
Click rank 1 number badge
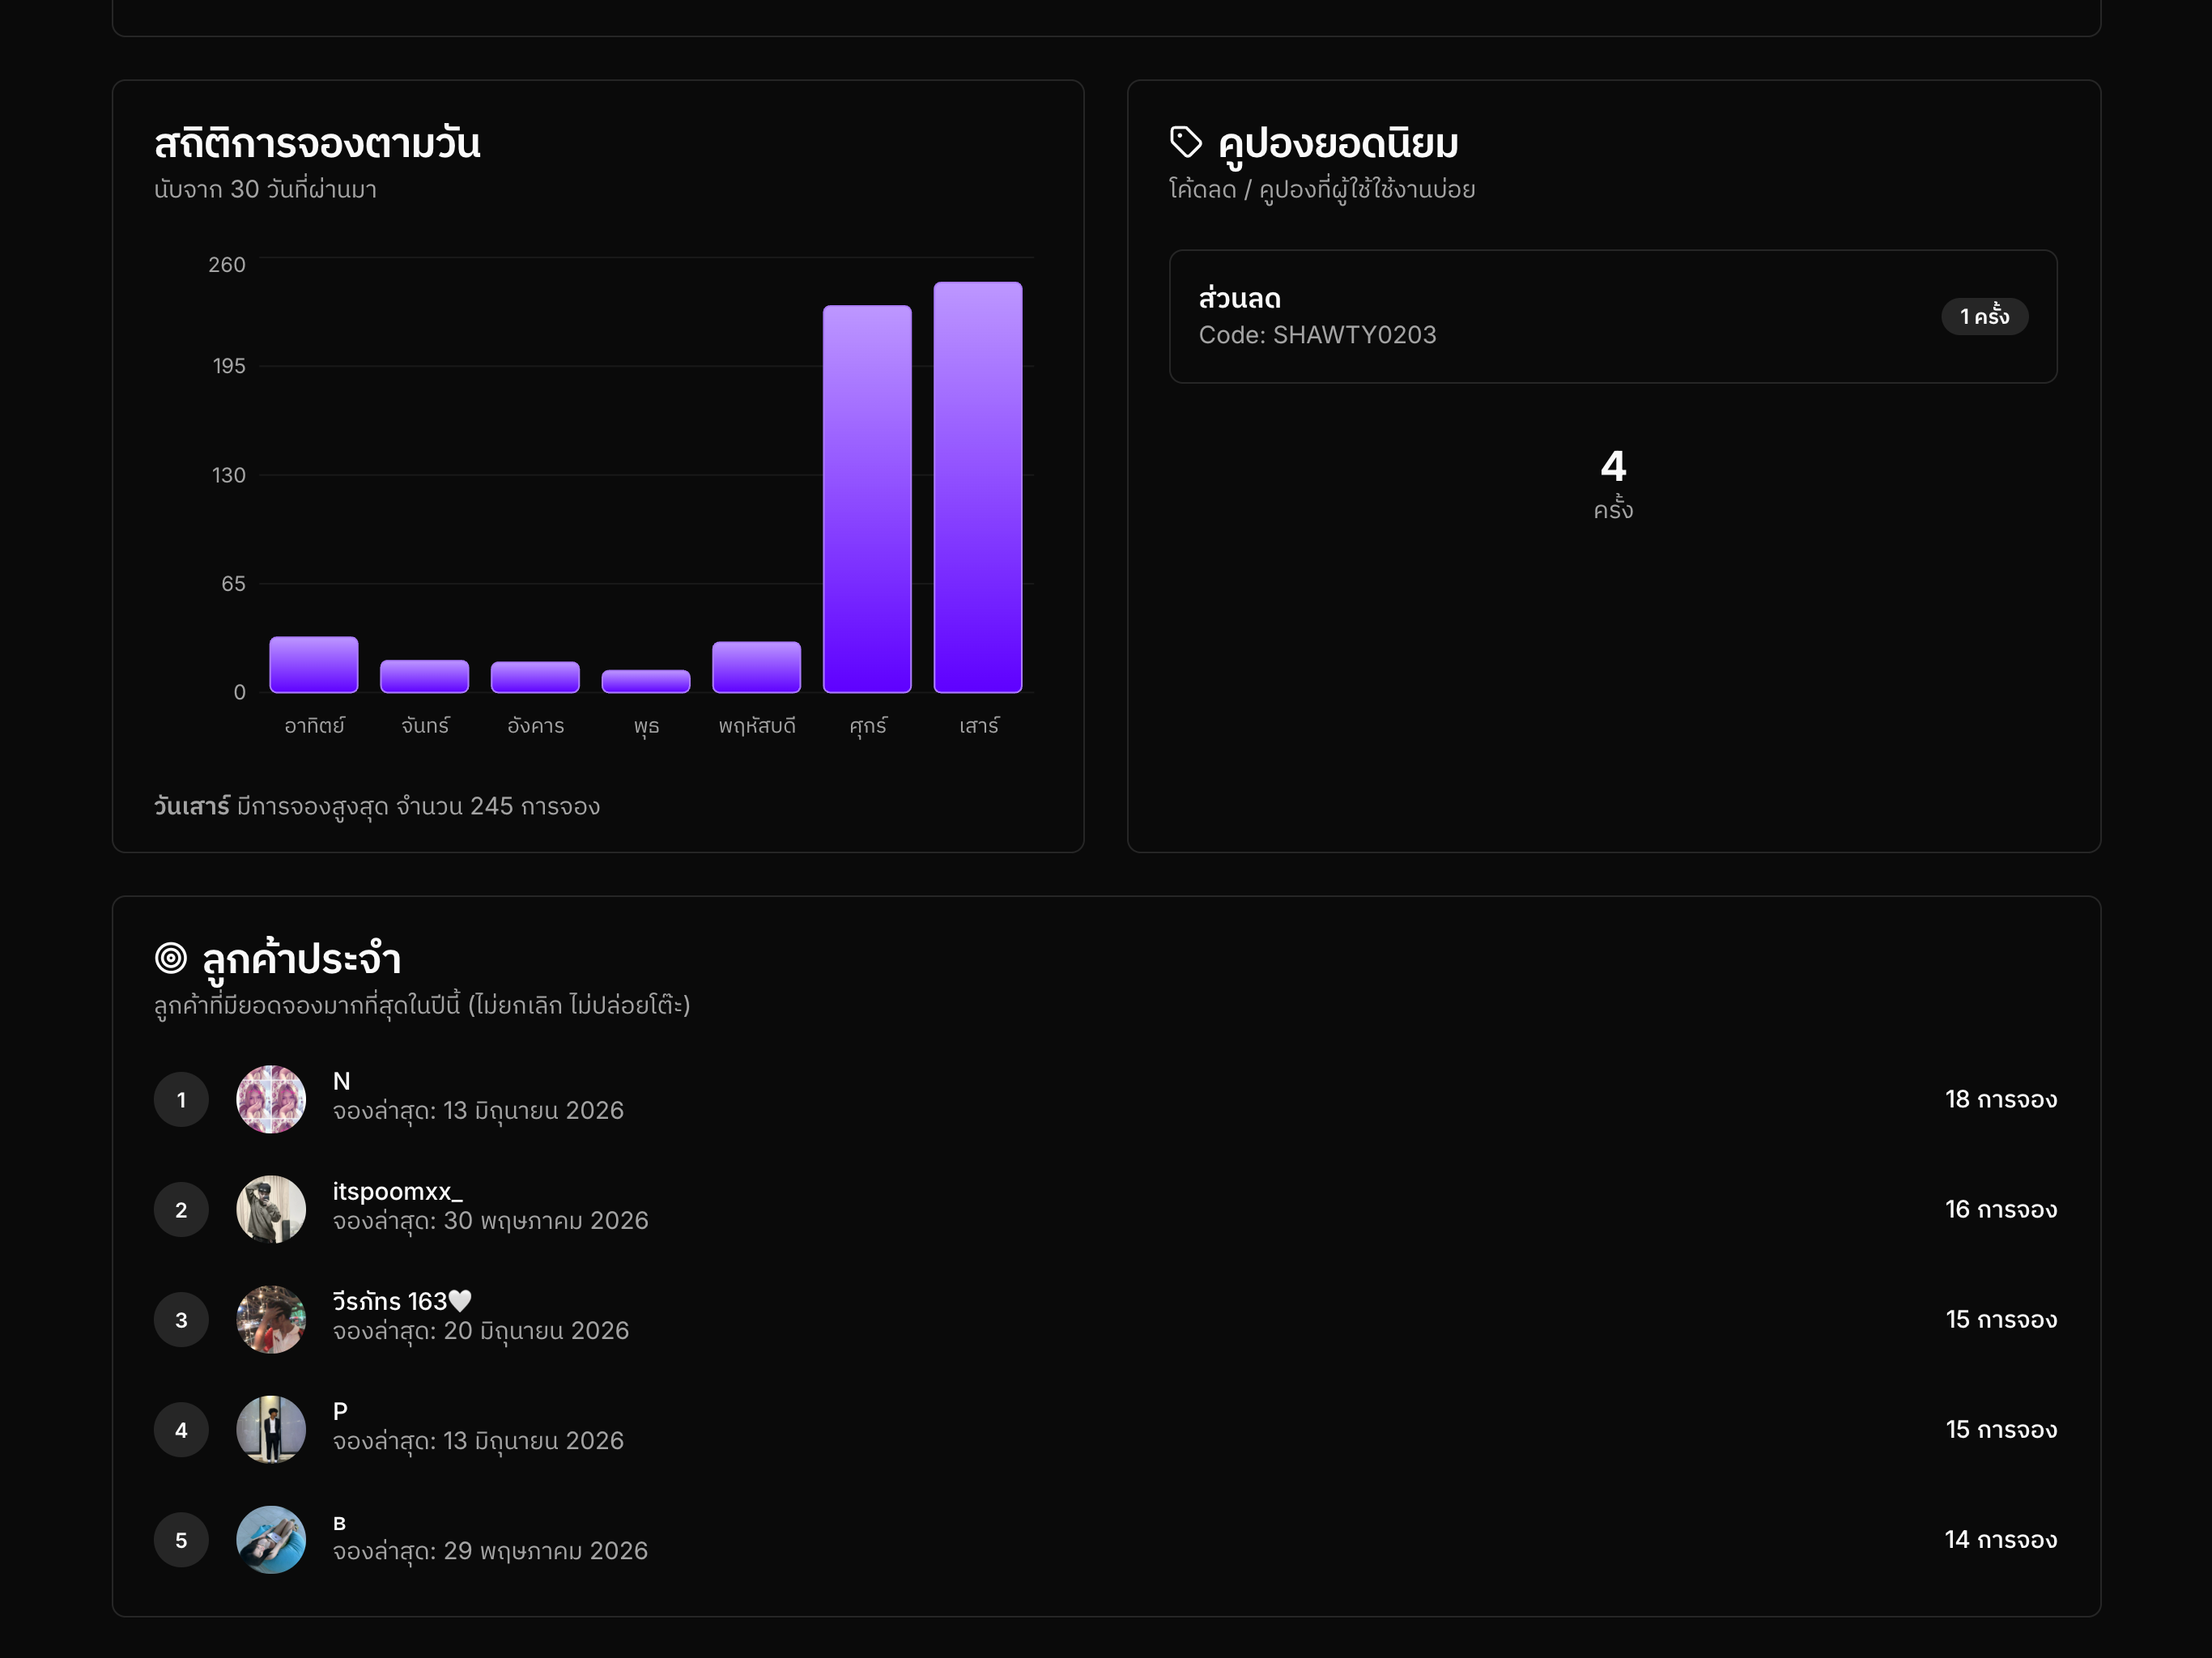pos(181,1099)
